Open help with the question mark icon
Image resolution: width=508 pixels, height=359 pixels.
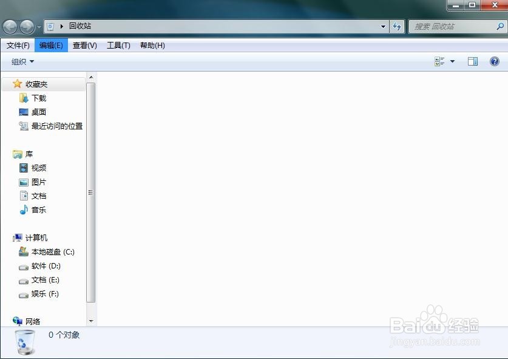coord(495,61)
